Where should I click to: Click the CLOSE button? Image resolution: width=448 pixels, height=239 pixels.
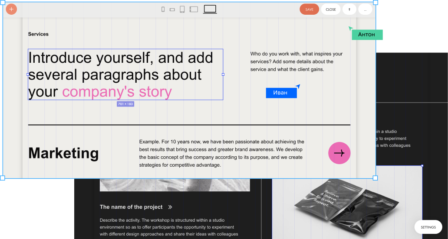click(x=330, y=10)
